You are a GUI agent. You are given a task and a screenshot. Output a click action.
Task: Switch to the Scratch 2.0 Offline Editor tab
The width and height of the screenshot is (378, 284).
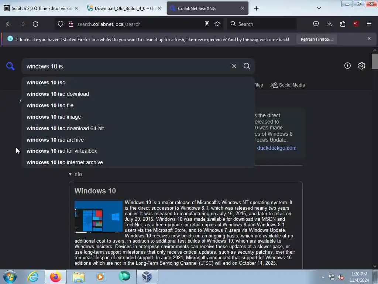41,8
